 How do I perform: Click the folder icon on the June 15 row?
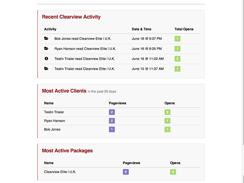coord(46,69)
